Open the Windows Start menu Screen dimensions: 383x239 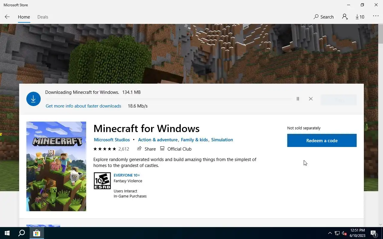[7, 233]
